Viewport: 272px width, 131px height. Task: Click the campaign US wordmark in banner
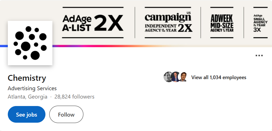168,17
